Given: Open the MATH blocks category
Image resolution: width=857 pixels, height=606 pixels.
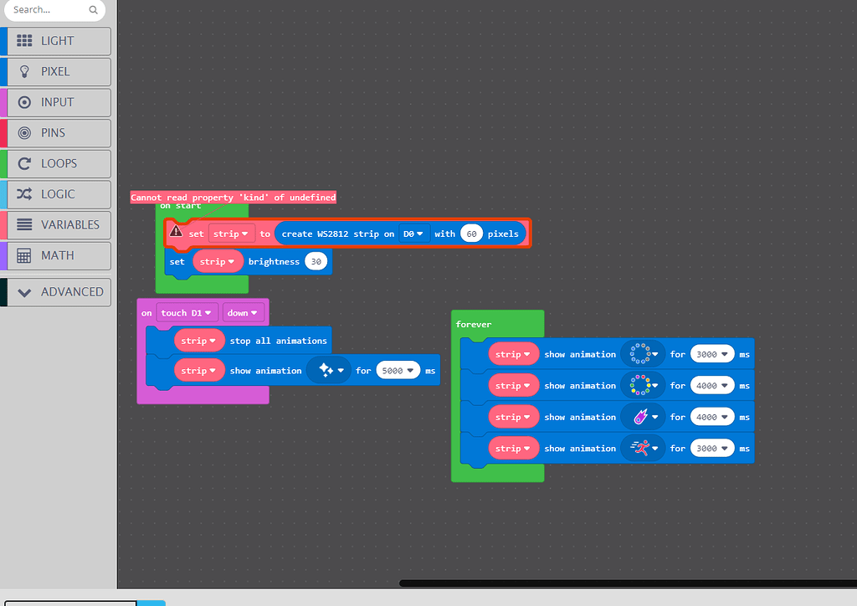Looking at the screenshot, I should point(59,255).
